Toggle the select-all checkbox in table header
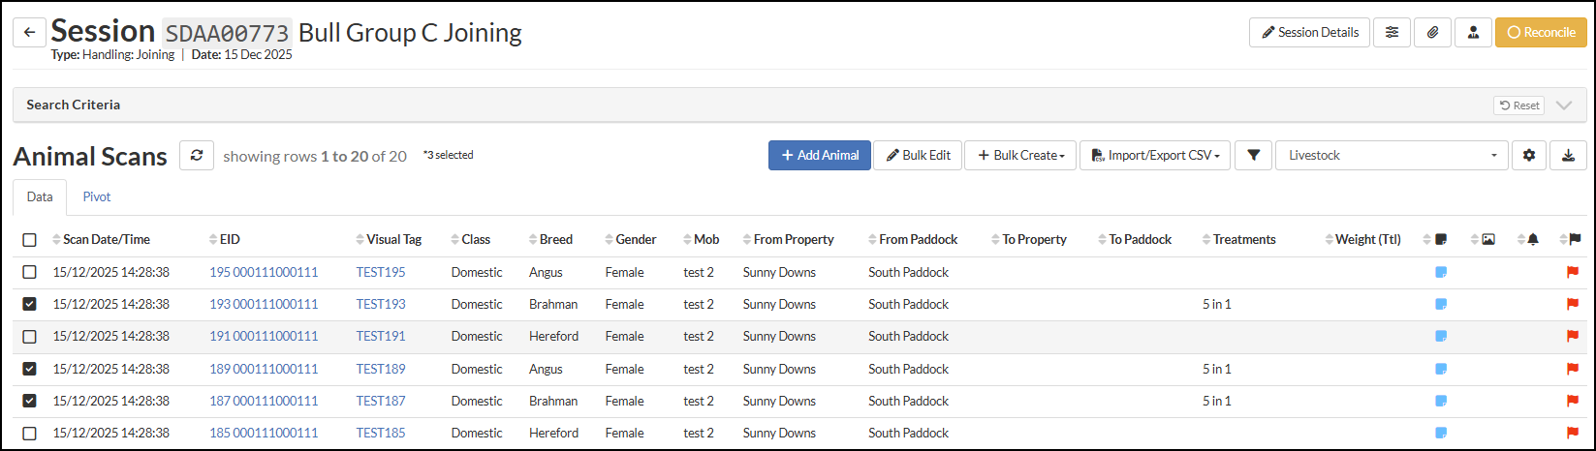The width and height of the screenshot is (1596, 451). point(29,240)
